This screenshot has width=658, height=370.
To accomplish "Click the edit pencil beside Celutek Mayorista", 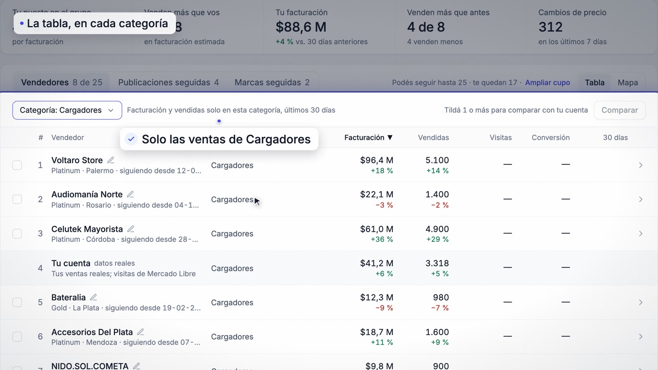I will pos(131,229).
